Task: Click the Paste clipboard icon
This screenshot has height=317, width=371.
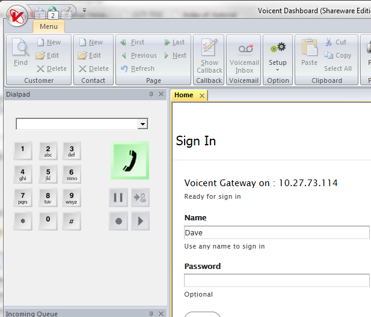Action: [309, 53]
